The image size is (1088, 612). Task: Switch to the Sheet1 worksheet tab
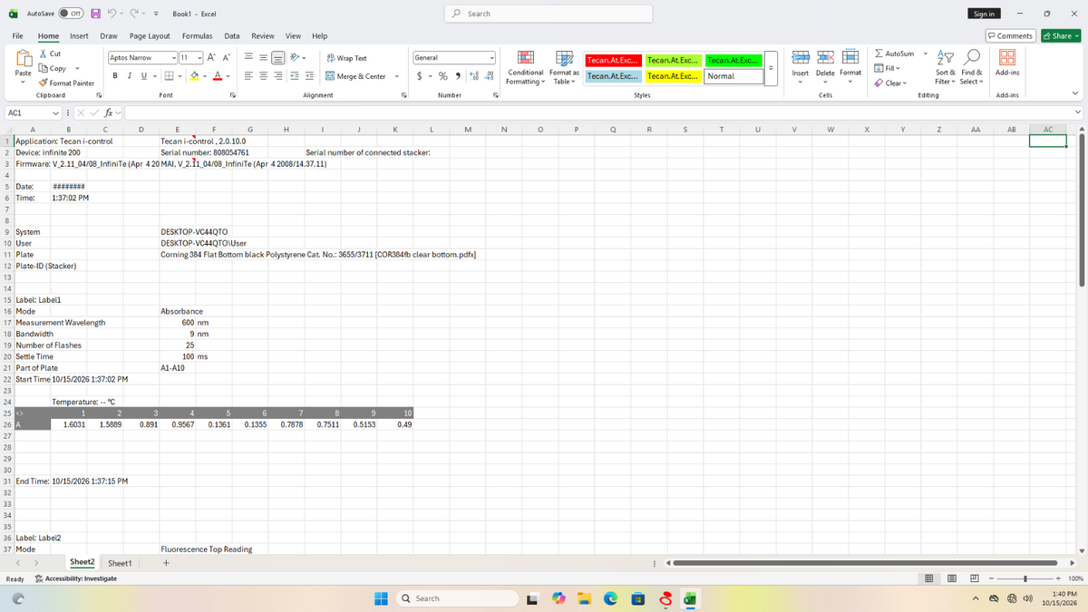click(120, 563)
